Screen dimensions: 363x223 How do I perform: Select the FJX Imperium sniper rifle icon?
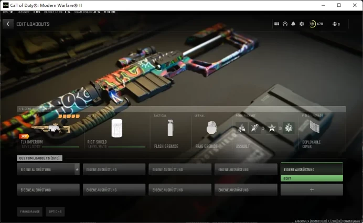coord(51,128)
